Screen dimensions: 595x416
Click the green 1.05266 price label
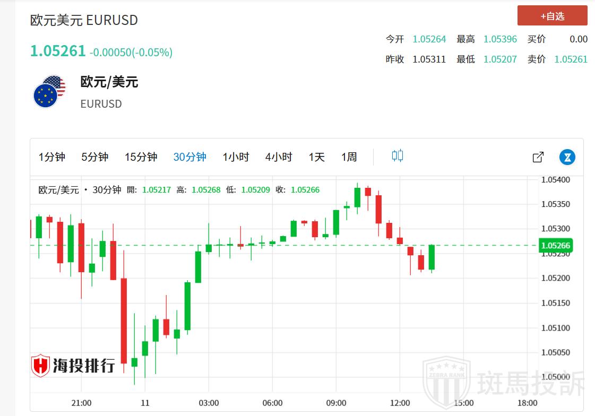coord(555,245)
